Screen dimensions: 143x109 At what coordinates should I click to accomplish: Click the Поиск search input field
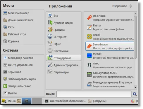(94, 94)
